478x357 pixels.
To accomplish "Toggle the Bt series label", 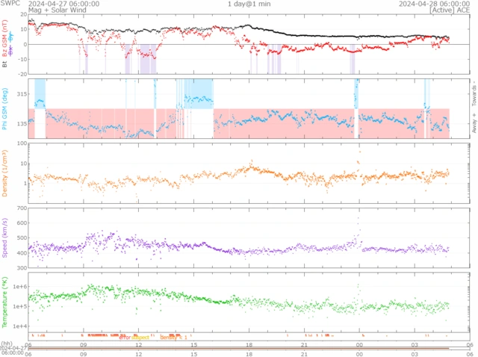I will pyautogui.click(x=4, y=64).
